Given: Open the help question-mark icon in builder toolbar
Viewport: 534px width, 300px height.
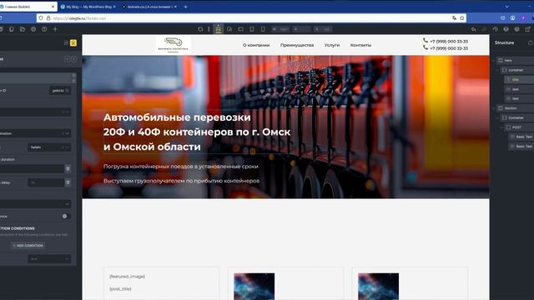Looking at the screenshot, I should tap(44, 29).
